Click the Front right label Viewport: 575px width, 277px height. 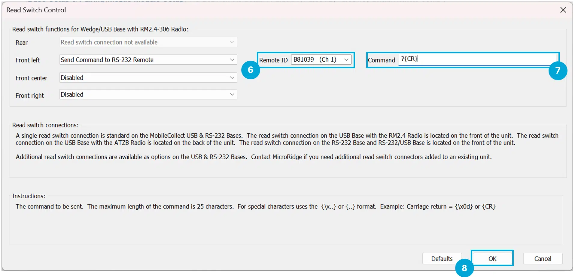[x=30, y=96]
